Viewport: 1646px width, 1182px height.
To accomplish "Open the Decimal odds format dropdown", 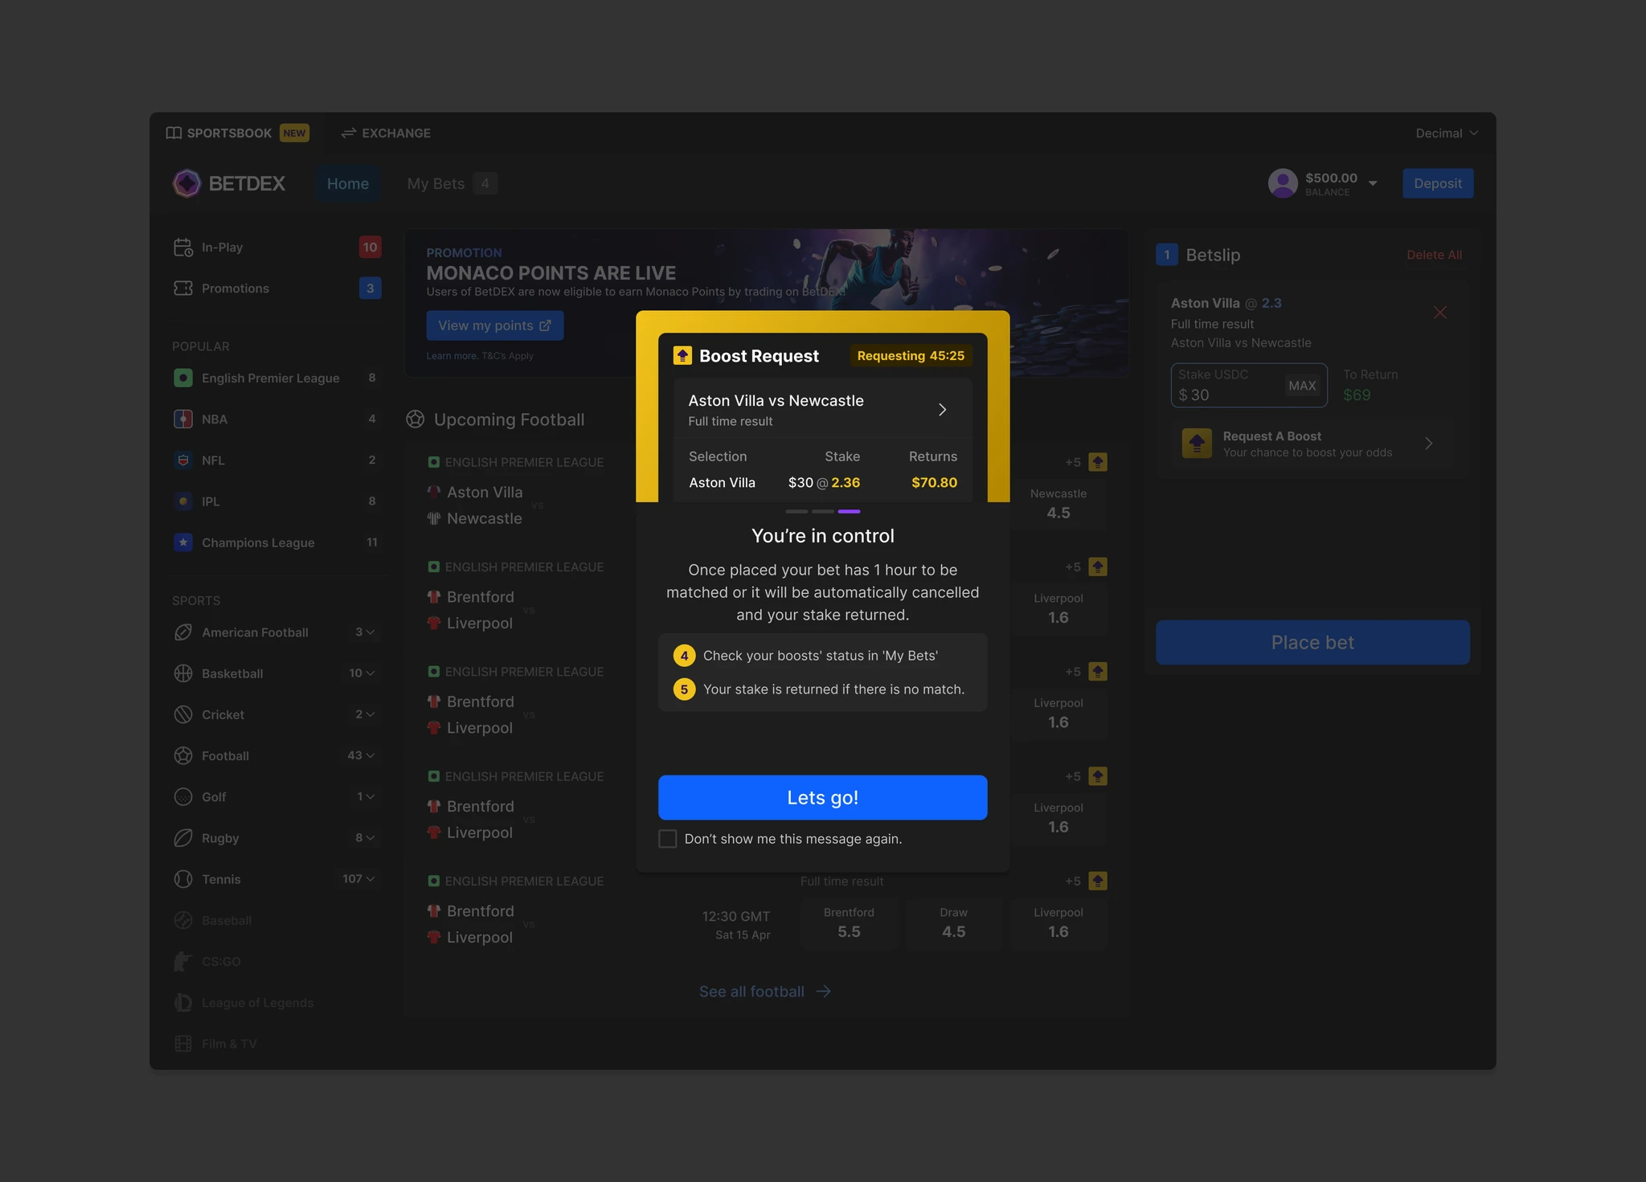I will click(1445, 133).
